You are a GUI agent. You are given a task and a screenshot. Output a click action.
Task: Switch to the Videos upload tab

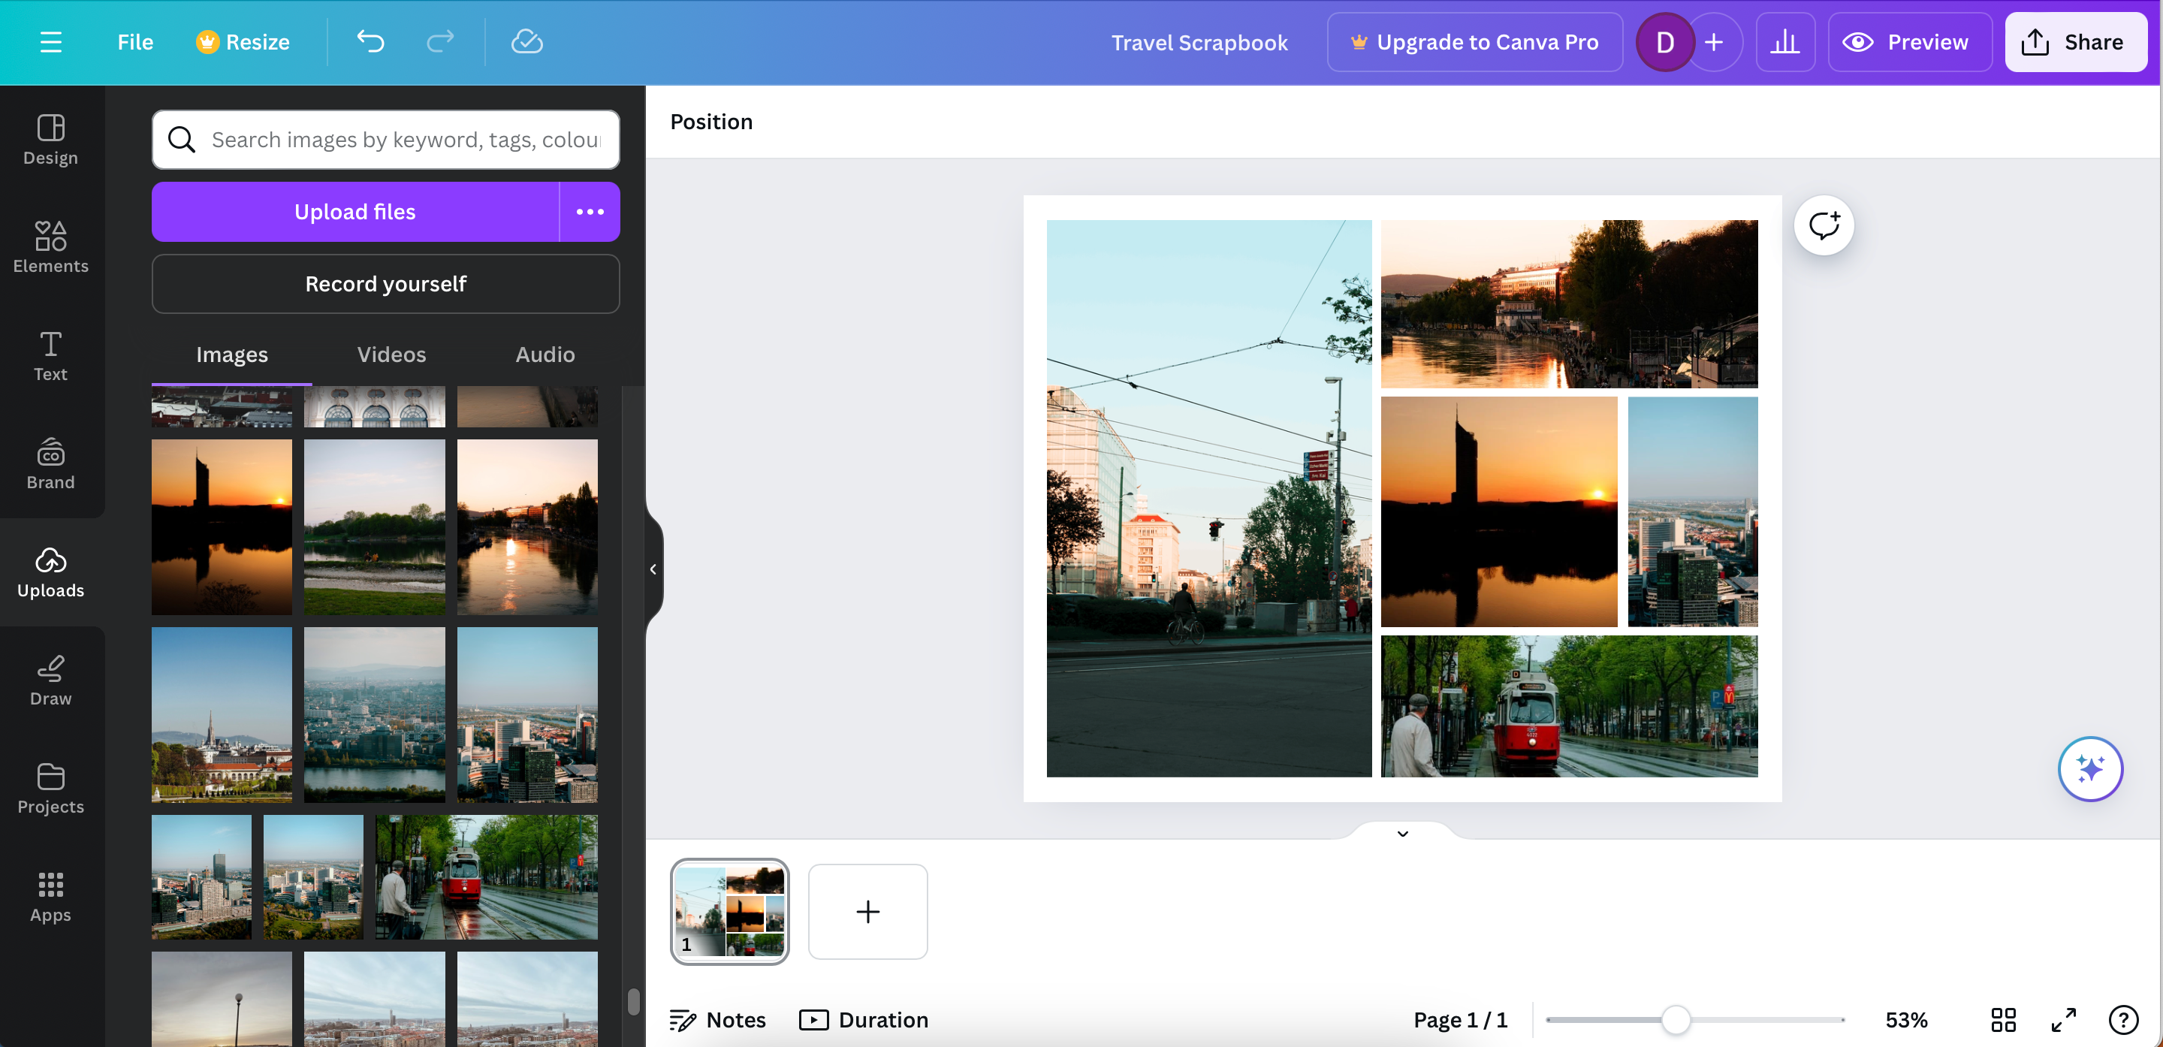392,353
